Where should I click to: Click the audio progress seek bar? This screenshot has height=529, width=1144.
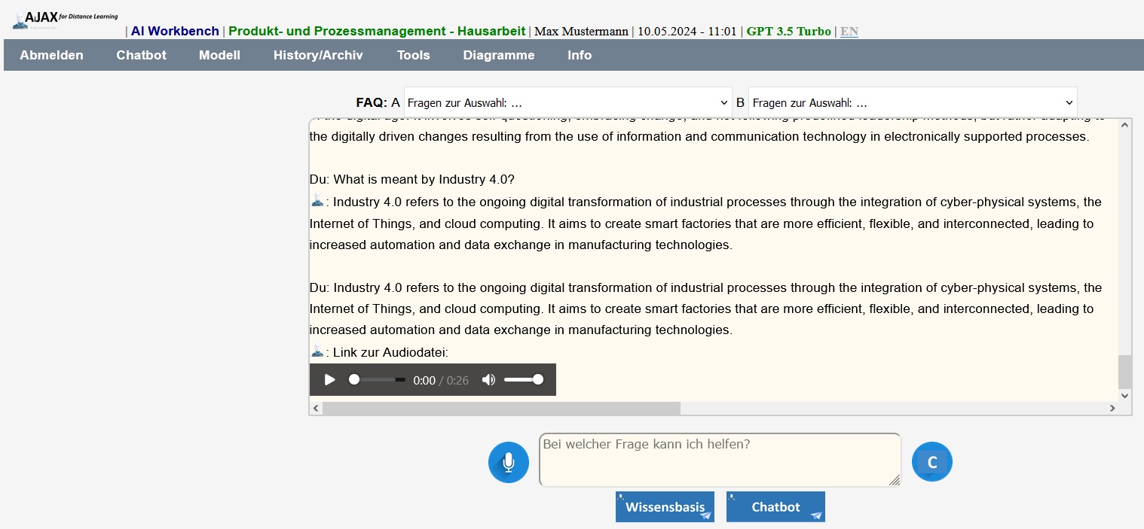pos(378,380)
